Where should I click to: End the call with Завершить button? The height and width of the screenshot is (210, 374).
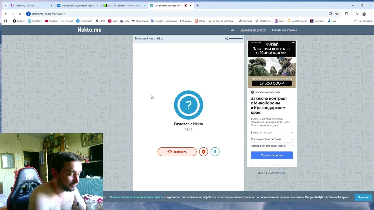pyautogui.click(x=177, y=152)
